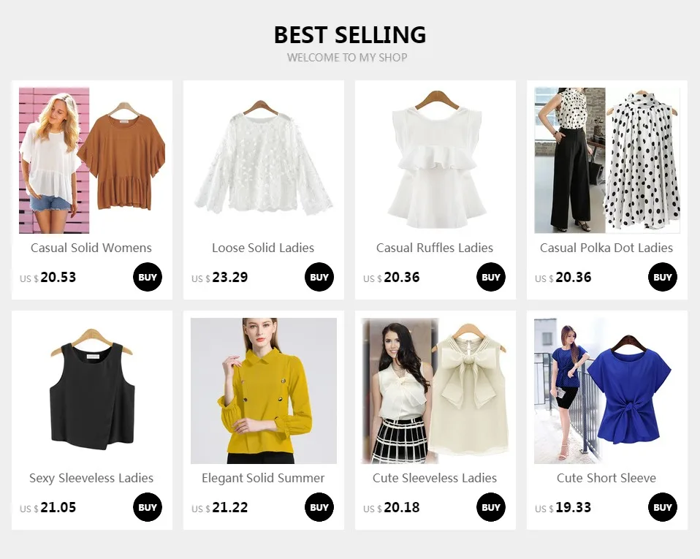This screenshot has height=559, width=700.
Task: Click BUY button for Casual Solid Womens
Action: [148, 277]
